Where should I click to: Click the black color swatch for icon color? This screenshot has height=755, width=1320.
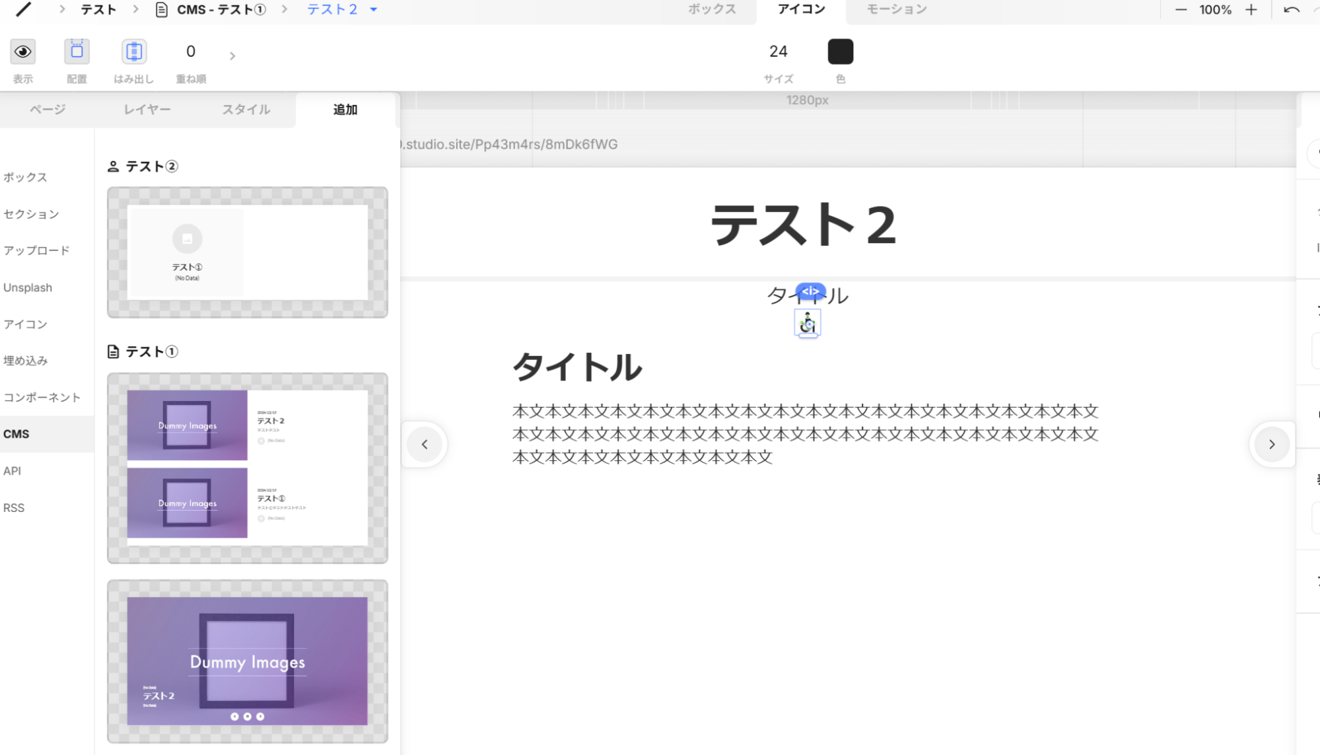(x=839, y=51)
